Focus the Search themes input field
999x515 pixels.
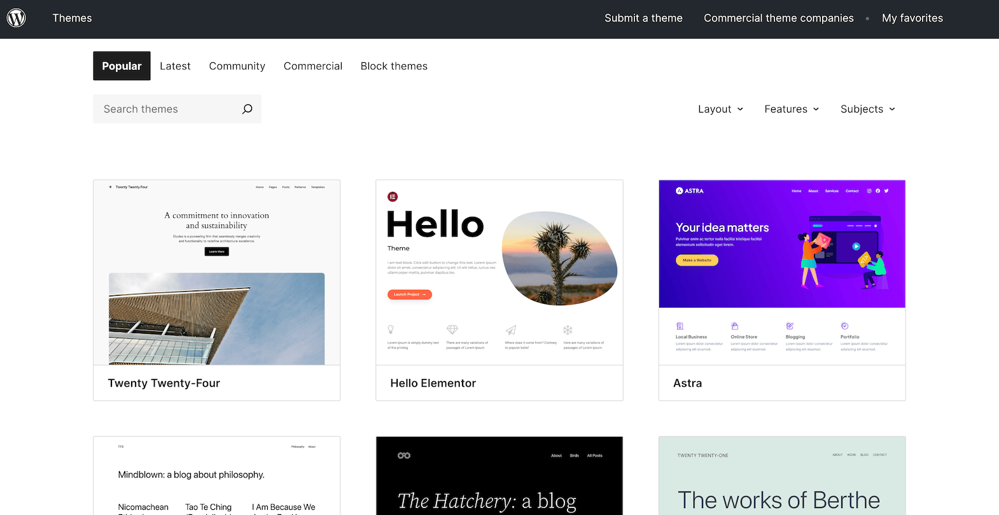167,109
